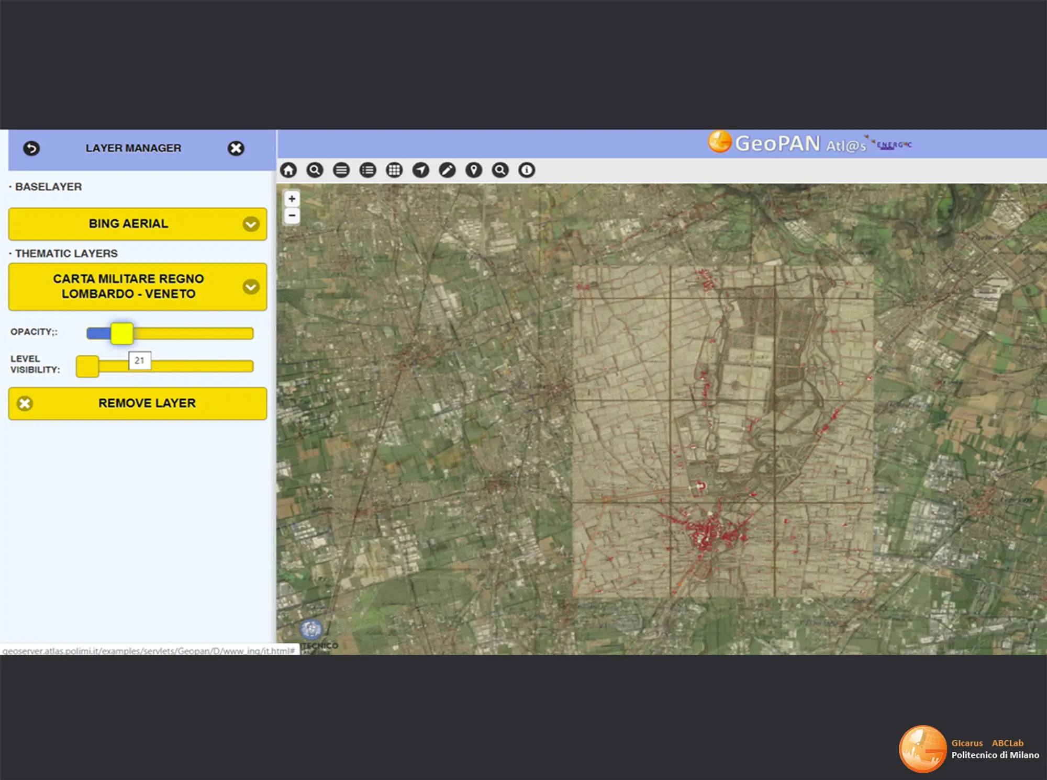Click the search magnifier next to the home icon

pos(315,170)
